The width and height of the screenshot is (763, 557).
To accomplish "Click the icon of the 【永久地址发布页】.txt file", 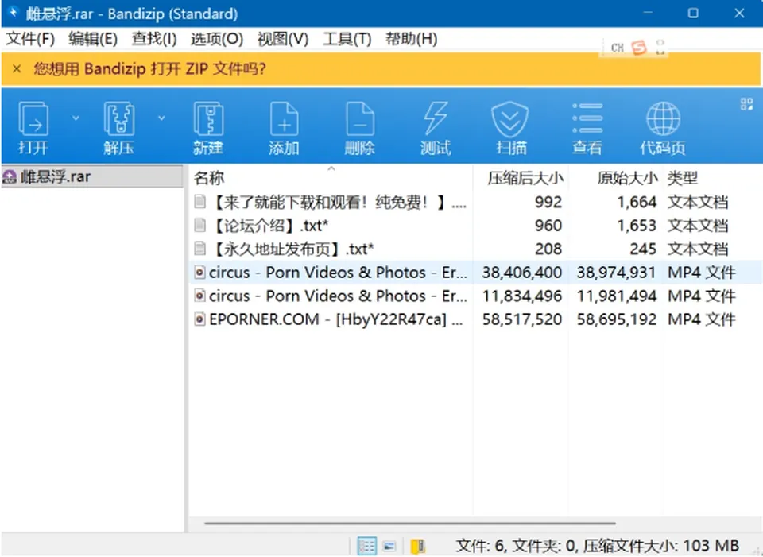I will coord(200,249).
